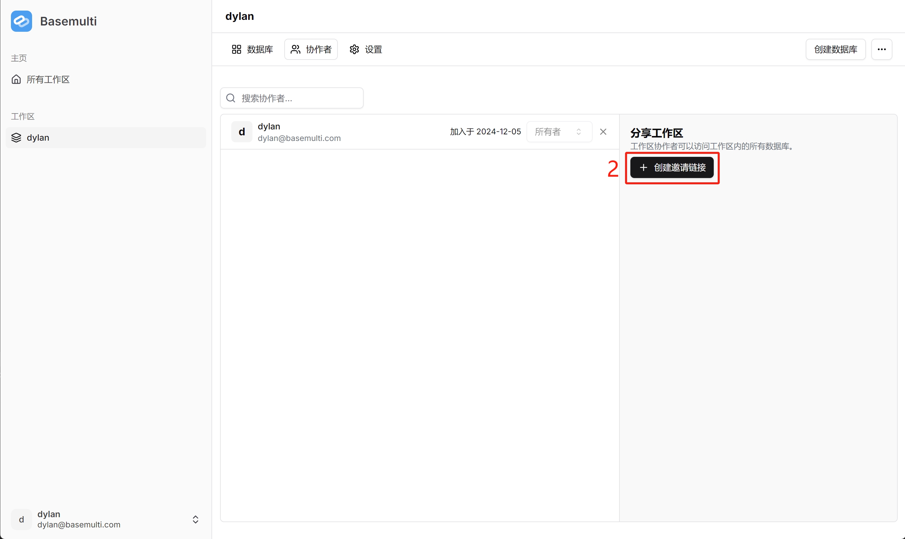Image resolution: width=905 pixels, height=539 pixels.
Task: Click the grid icon on 数据库 tab
Action: (236, 49)
